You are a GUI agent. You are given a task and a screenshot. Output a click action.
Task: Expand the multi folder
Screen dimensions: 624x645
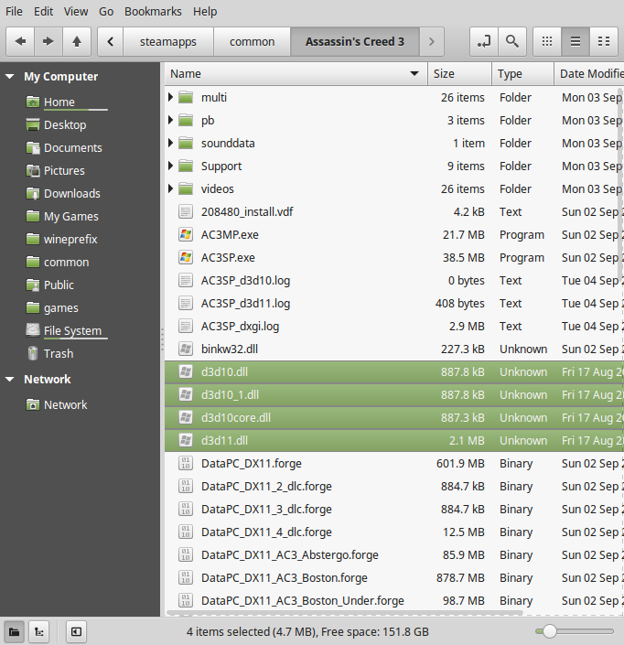pyautogui.click(x=171, y=98)
